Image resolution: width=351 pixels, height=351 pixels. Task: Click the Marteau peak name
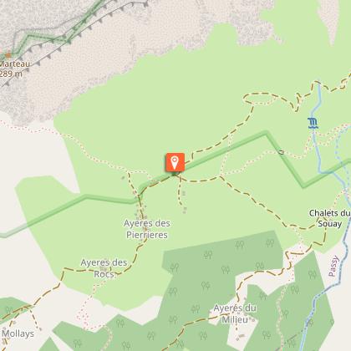(x=14, y=64)
